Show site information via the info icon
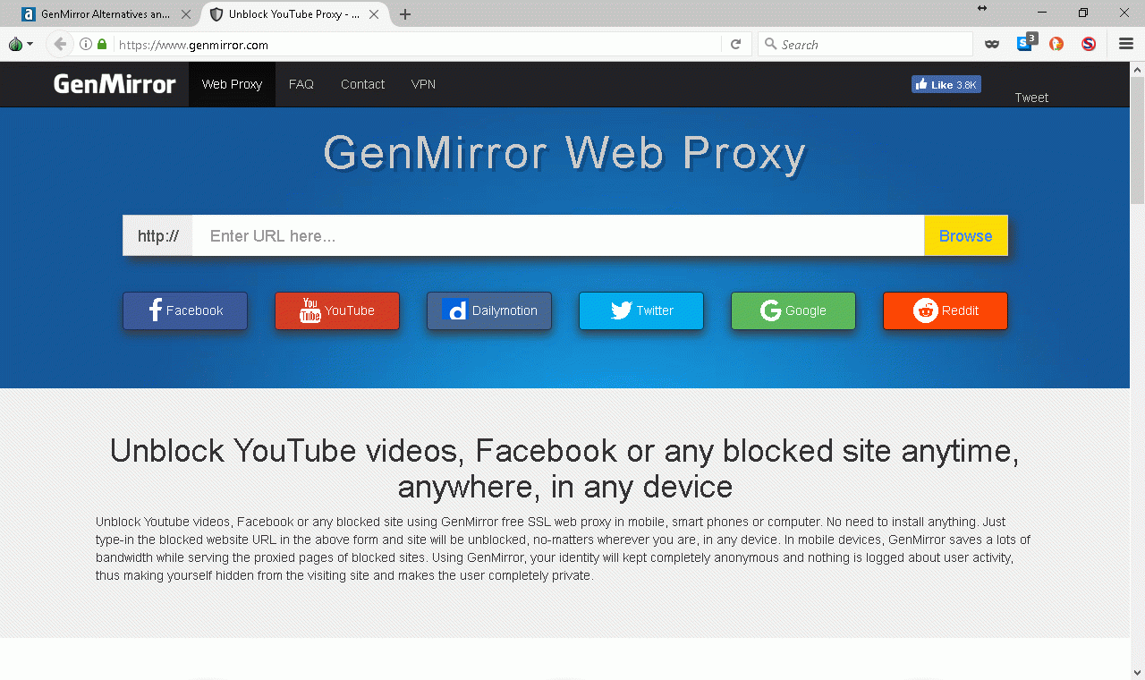Screen dimensions: 1145x680 click(x=86, y=44)
